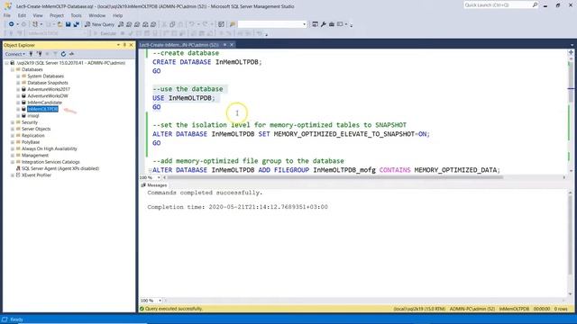This screenshot has height=324, width=577.
Task: Click the DAX Query toolbar icon
Action: pyautogui.click(x=153, y=24)
